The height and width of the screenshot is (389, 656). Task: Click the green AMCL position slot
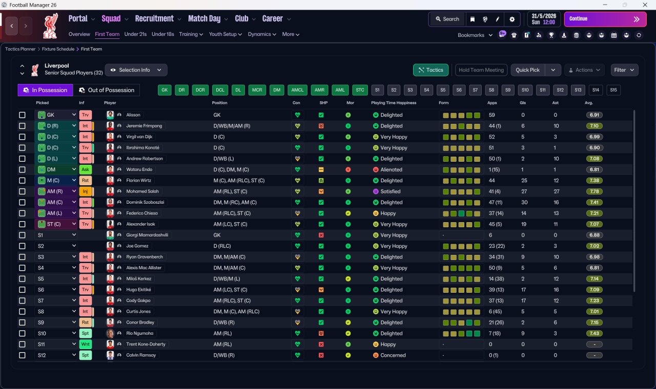(x=297, y=90)
